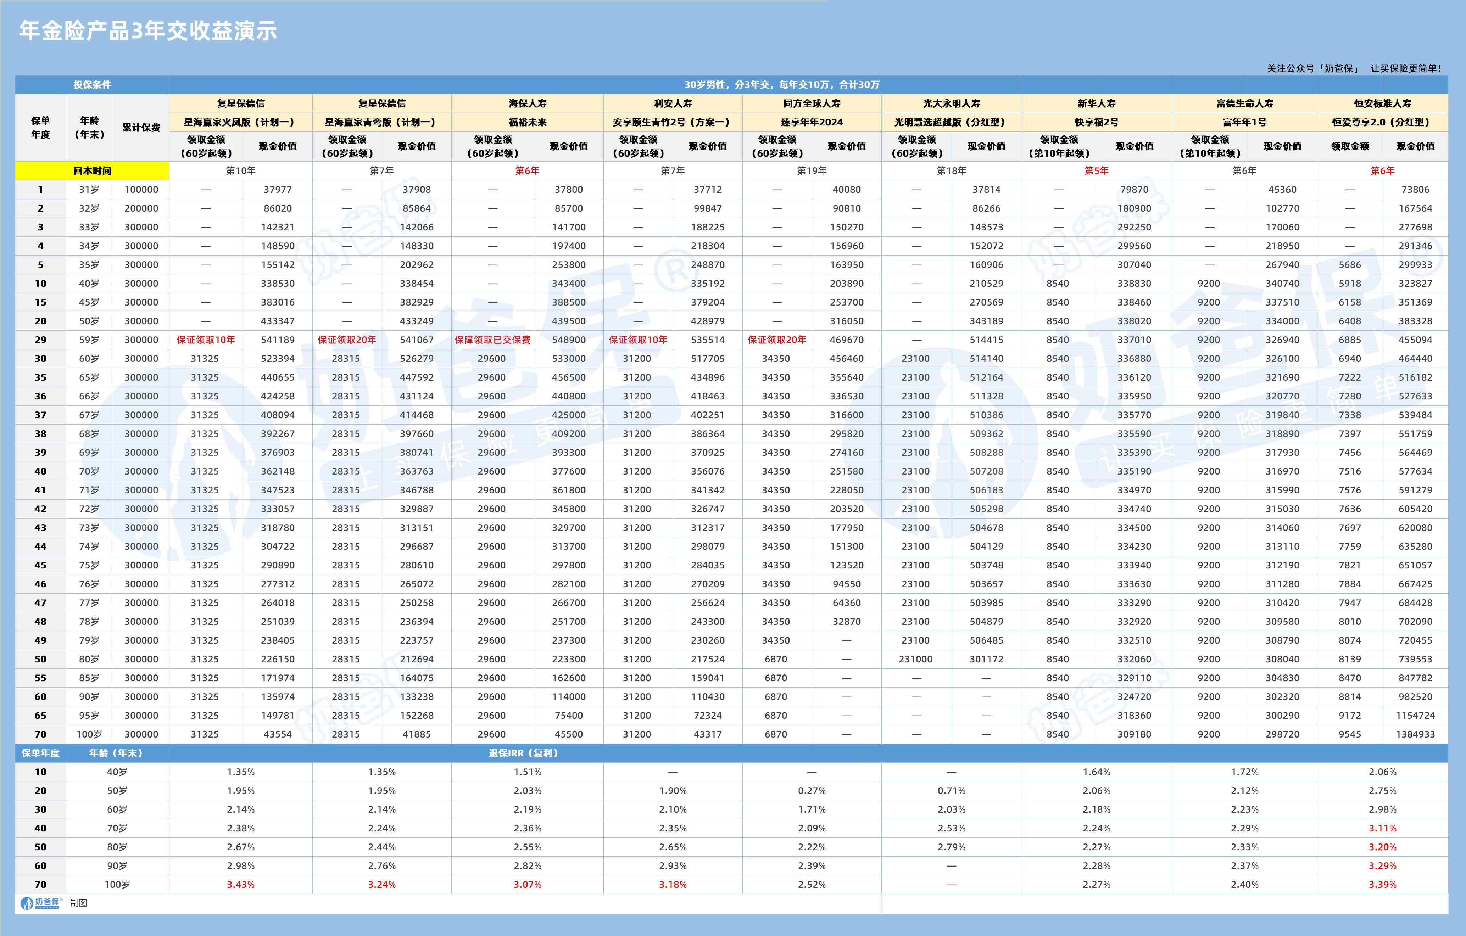
Task: Select the first-year cash value 40080
Action: click(847, 190)
